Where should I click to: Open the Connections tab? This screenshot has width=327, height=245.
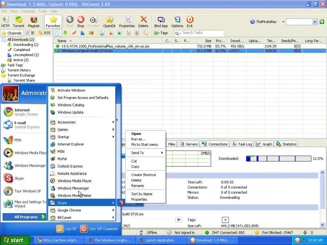coord(215,144)
